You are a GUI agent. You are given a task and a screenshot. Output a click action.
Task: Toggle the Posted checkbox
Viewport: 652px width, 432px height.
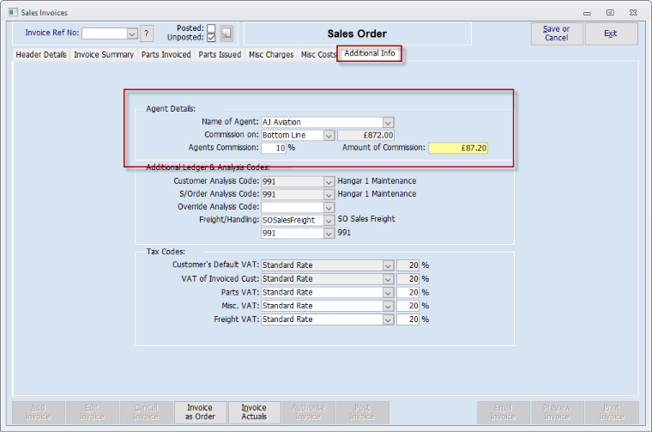211,28
